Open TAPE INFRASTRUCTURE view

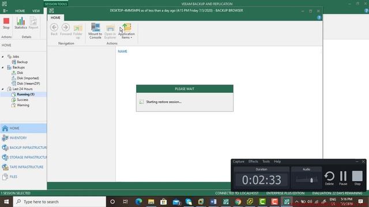[x=23, y=167]
